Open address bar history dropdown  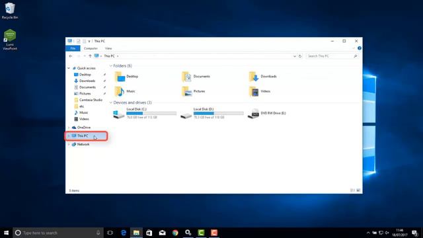point(294,56)
